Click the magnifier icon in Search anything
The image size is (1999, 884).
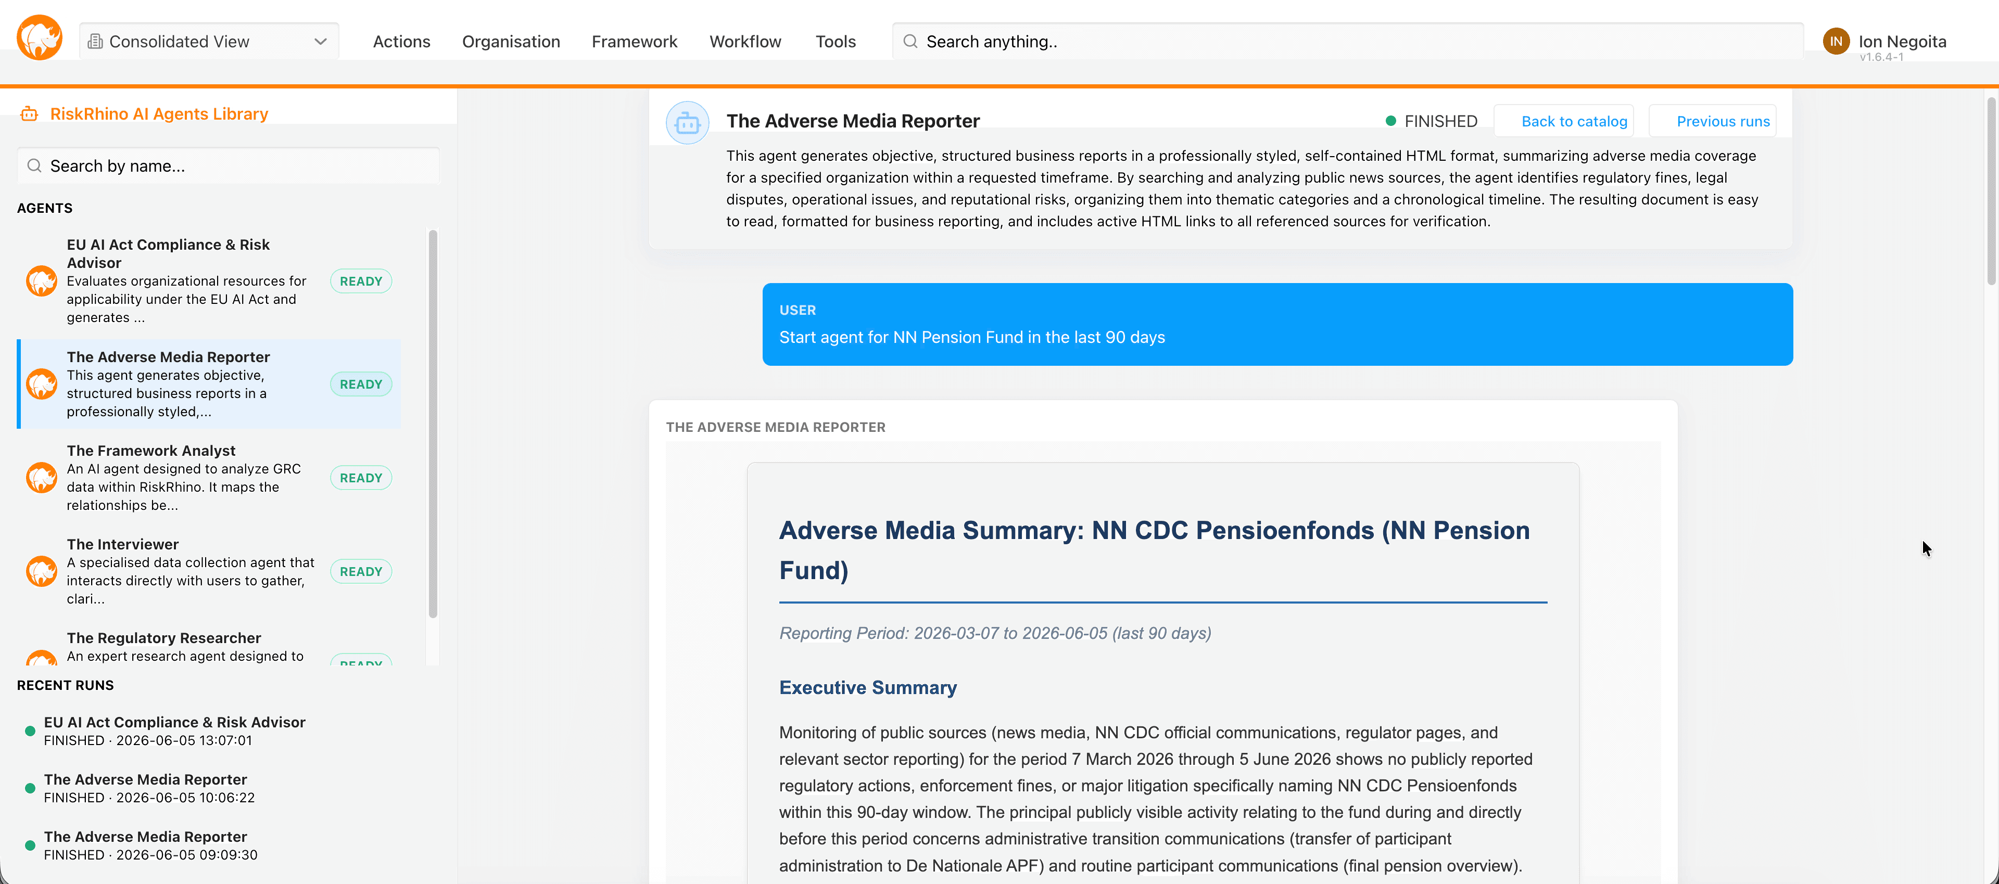[910, 41]
